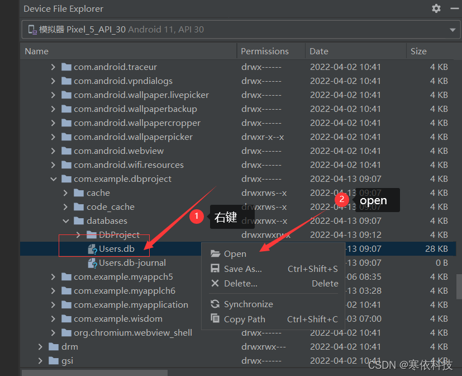The image size is (462, 376).
Task: Expand the com.android.wallpaper.livepicker folder
Action: coord(53,95)
